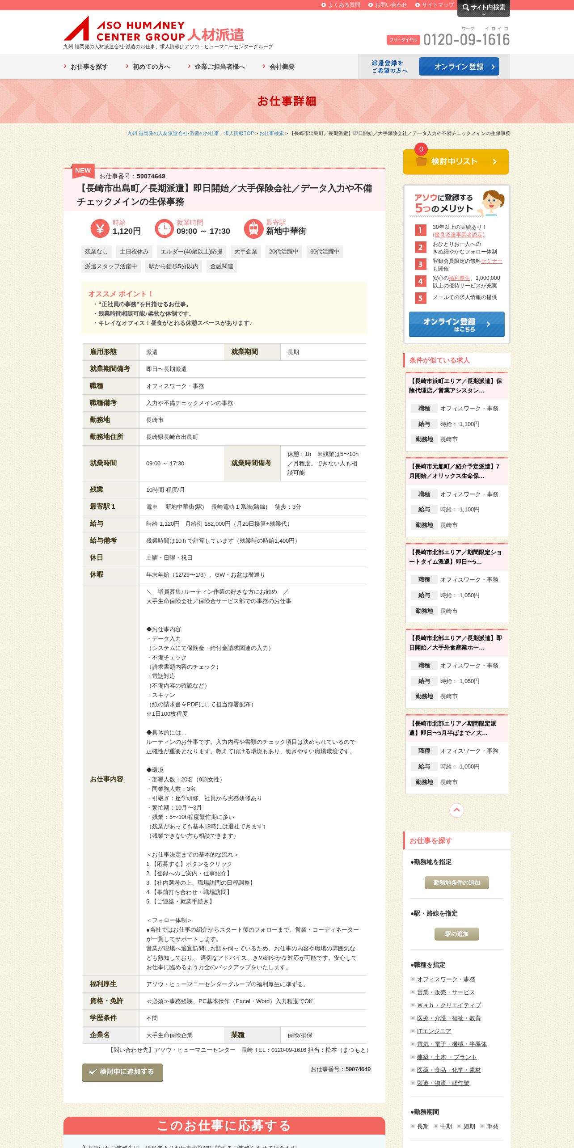This screenshot has width=574, height=1148.
Task: Open the サイト内検索 search magnifier
Action: (x=483, y=8)
